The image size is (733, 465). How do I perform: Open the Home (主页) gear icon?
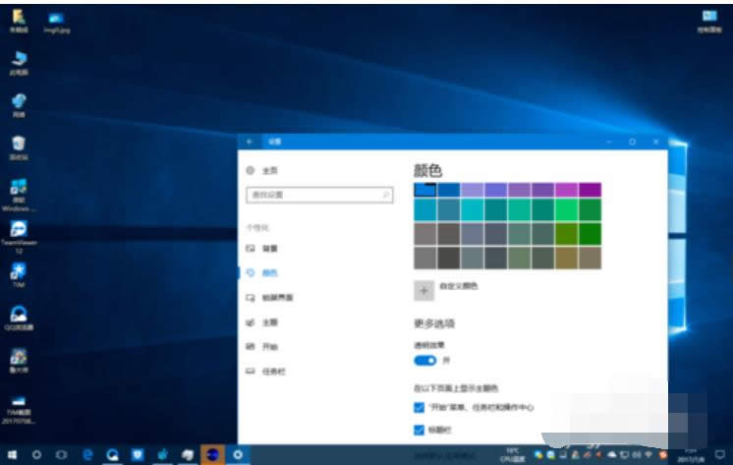tap(251, 170)
